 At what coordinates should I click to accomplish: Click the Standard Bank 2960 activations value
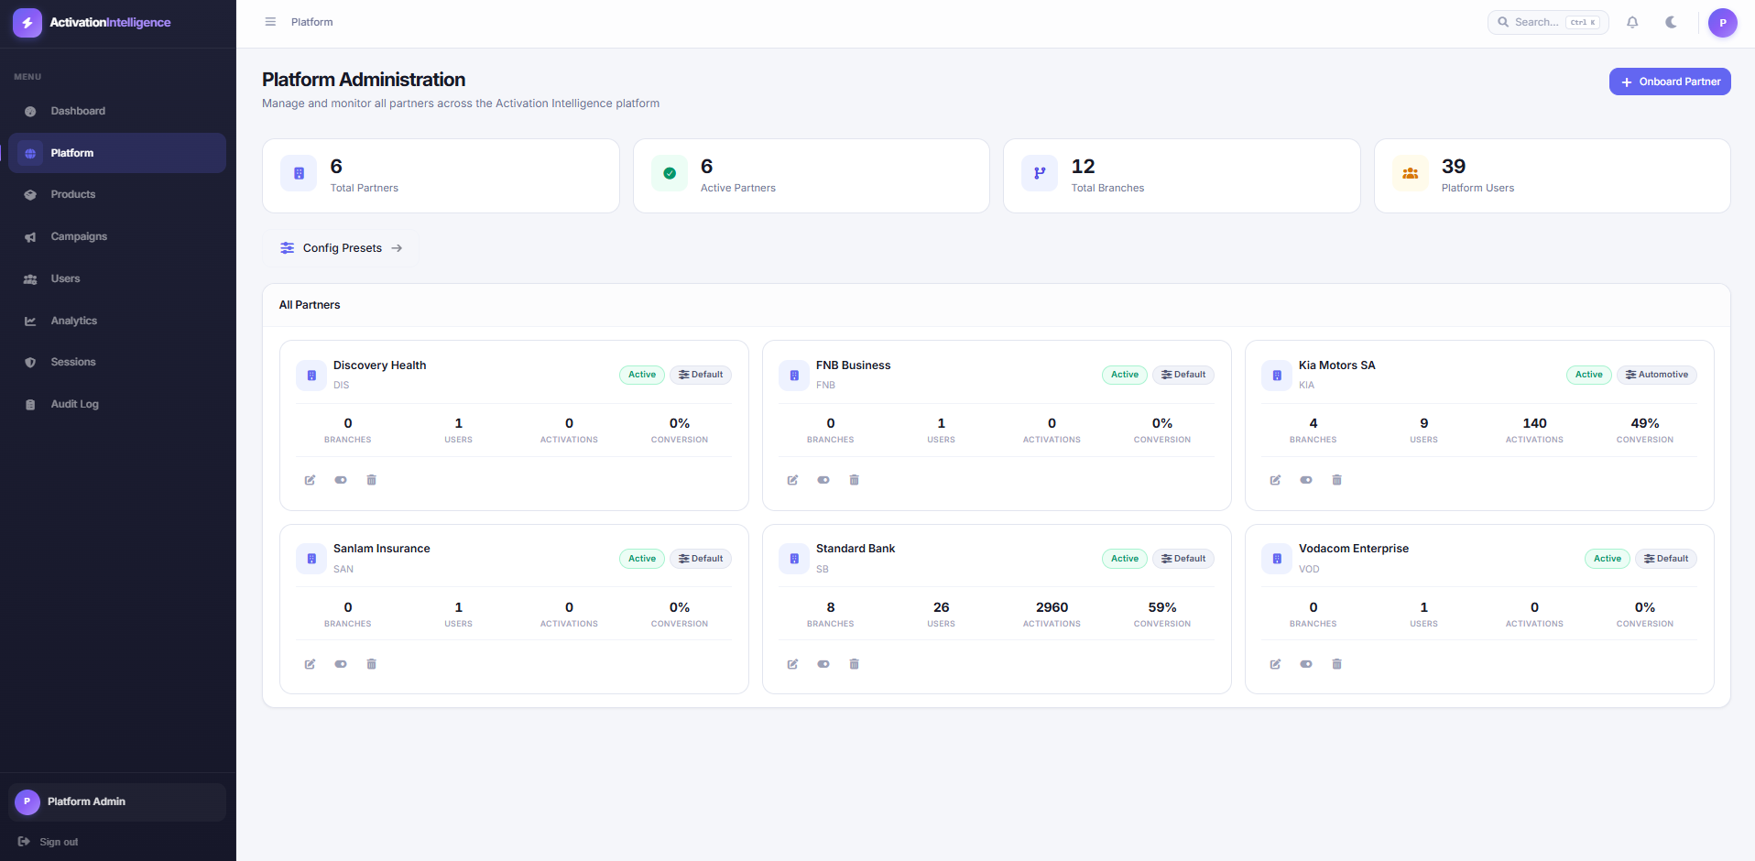1052,607
